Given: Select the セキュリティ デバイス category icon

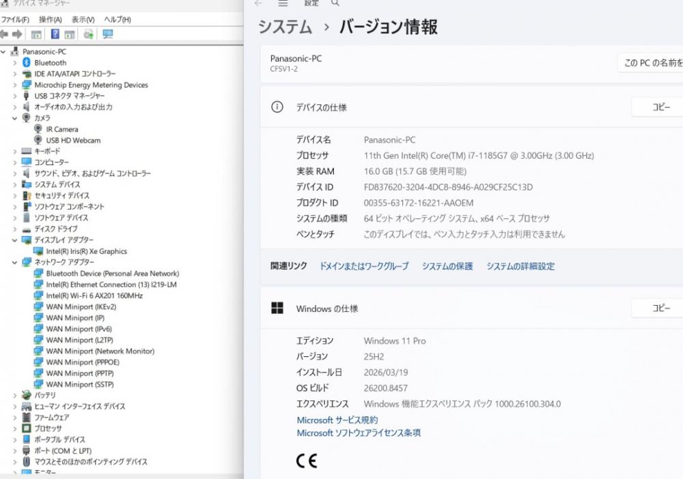Looking at the screenshot, I should [27, 196].
